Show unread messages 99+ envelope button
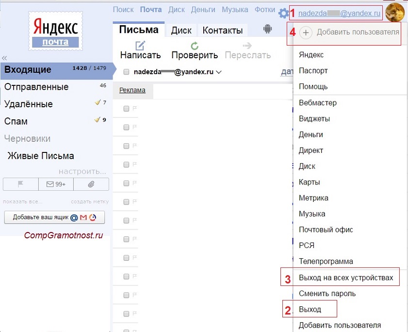 (56, 184)
